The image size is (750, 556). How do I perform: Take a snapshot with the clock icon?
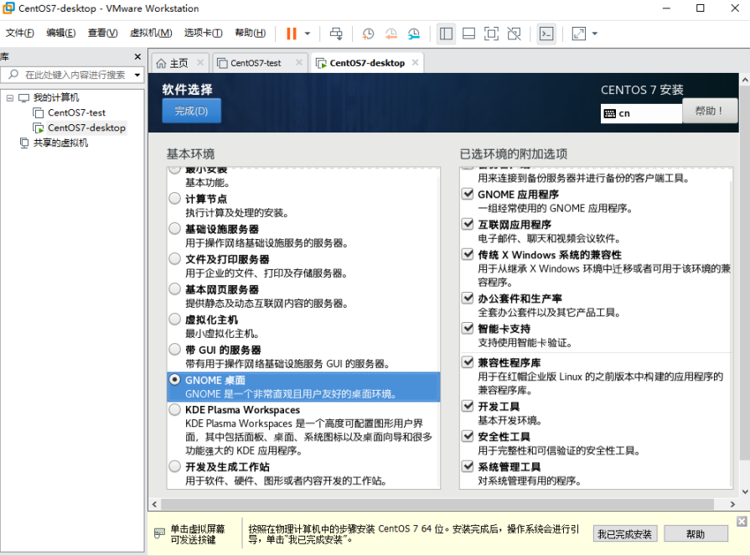368,34
